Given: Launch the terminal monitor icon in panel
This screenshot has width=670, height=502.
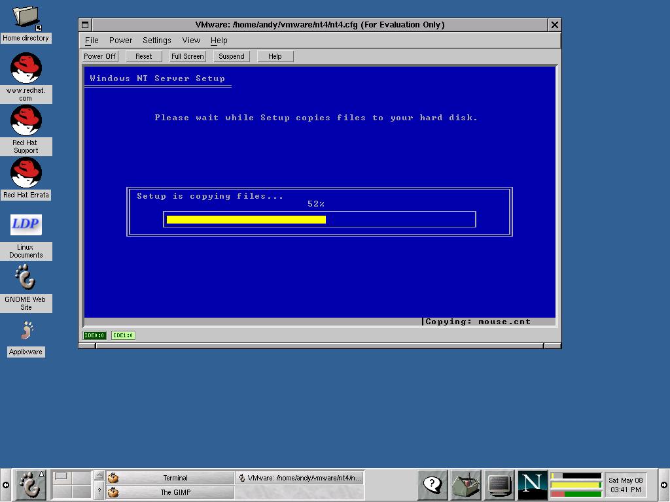Looking at the screenshot, I should [x=499, y=484].
